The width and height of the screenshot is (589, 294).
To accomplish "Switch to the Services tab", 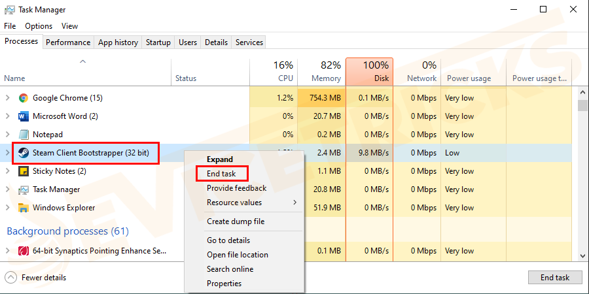I will pos(249,42).
